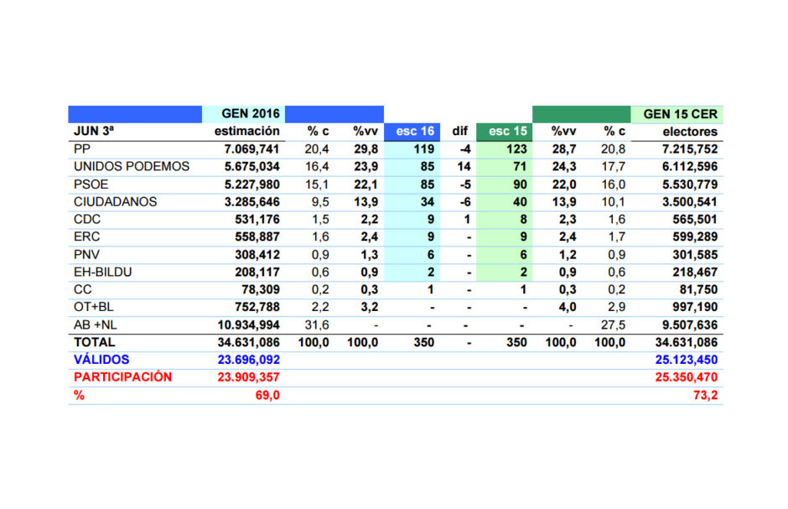Screen dimensions: 788x509
Task: Click ERC estimate value 558,887
Action: click(x=257, y=236)
